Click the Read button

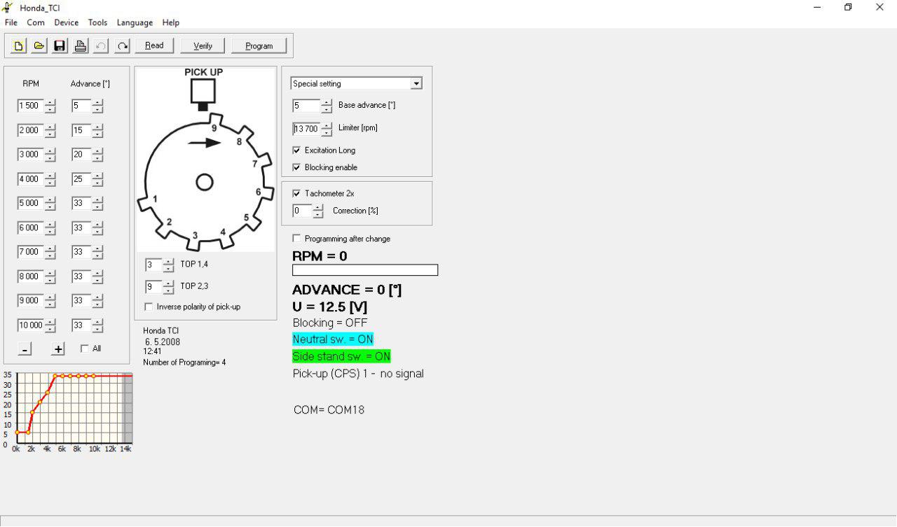[x=154, y=45]
